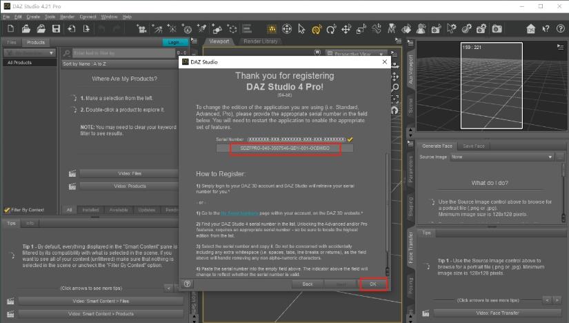
Task: Open the Edit menu
Action: tap(18, 17)
